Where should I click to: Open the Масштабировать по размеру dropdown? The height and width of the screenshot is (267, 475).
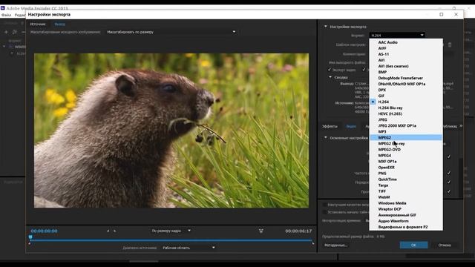tap(171, 32)
